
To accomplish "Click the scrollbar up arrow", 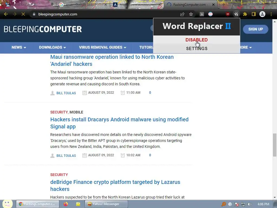I will (x=275, y=21).
